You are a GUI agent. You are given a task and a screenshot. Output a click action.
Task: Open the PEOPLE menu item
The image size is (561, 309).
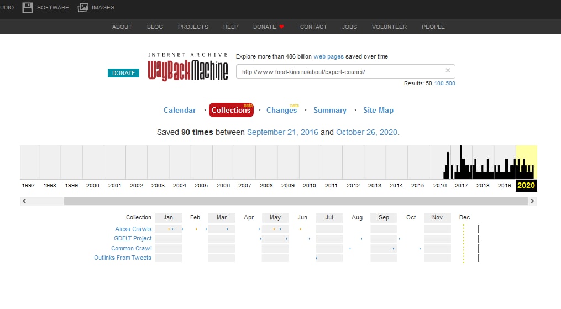click(x=433, y=27)
